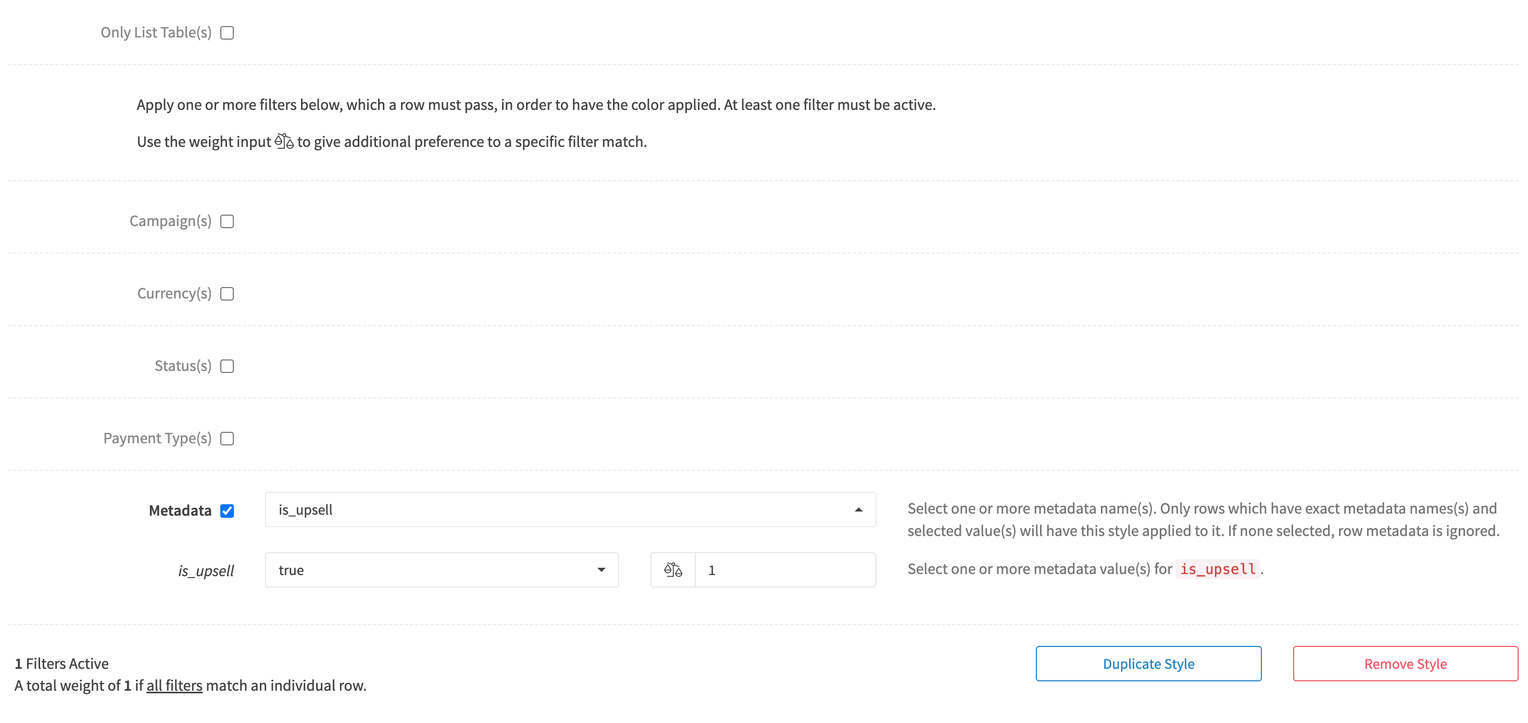Open the 'true' metadata value dropdown
1528x723 pixels.
click(441, 570)
